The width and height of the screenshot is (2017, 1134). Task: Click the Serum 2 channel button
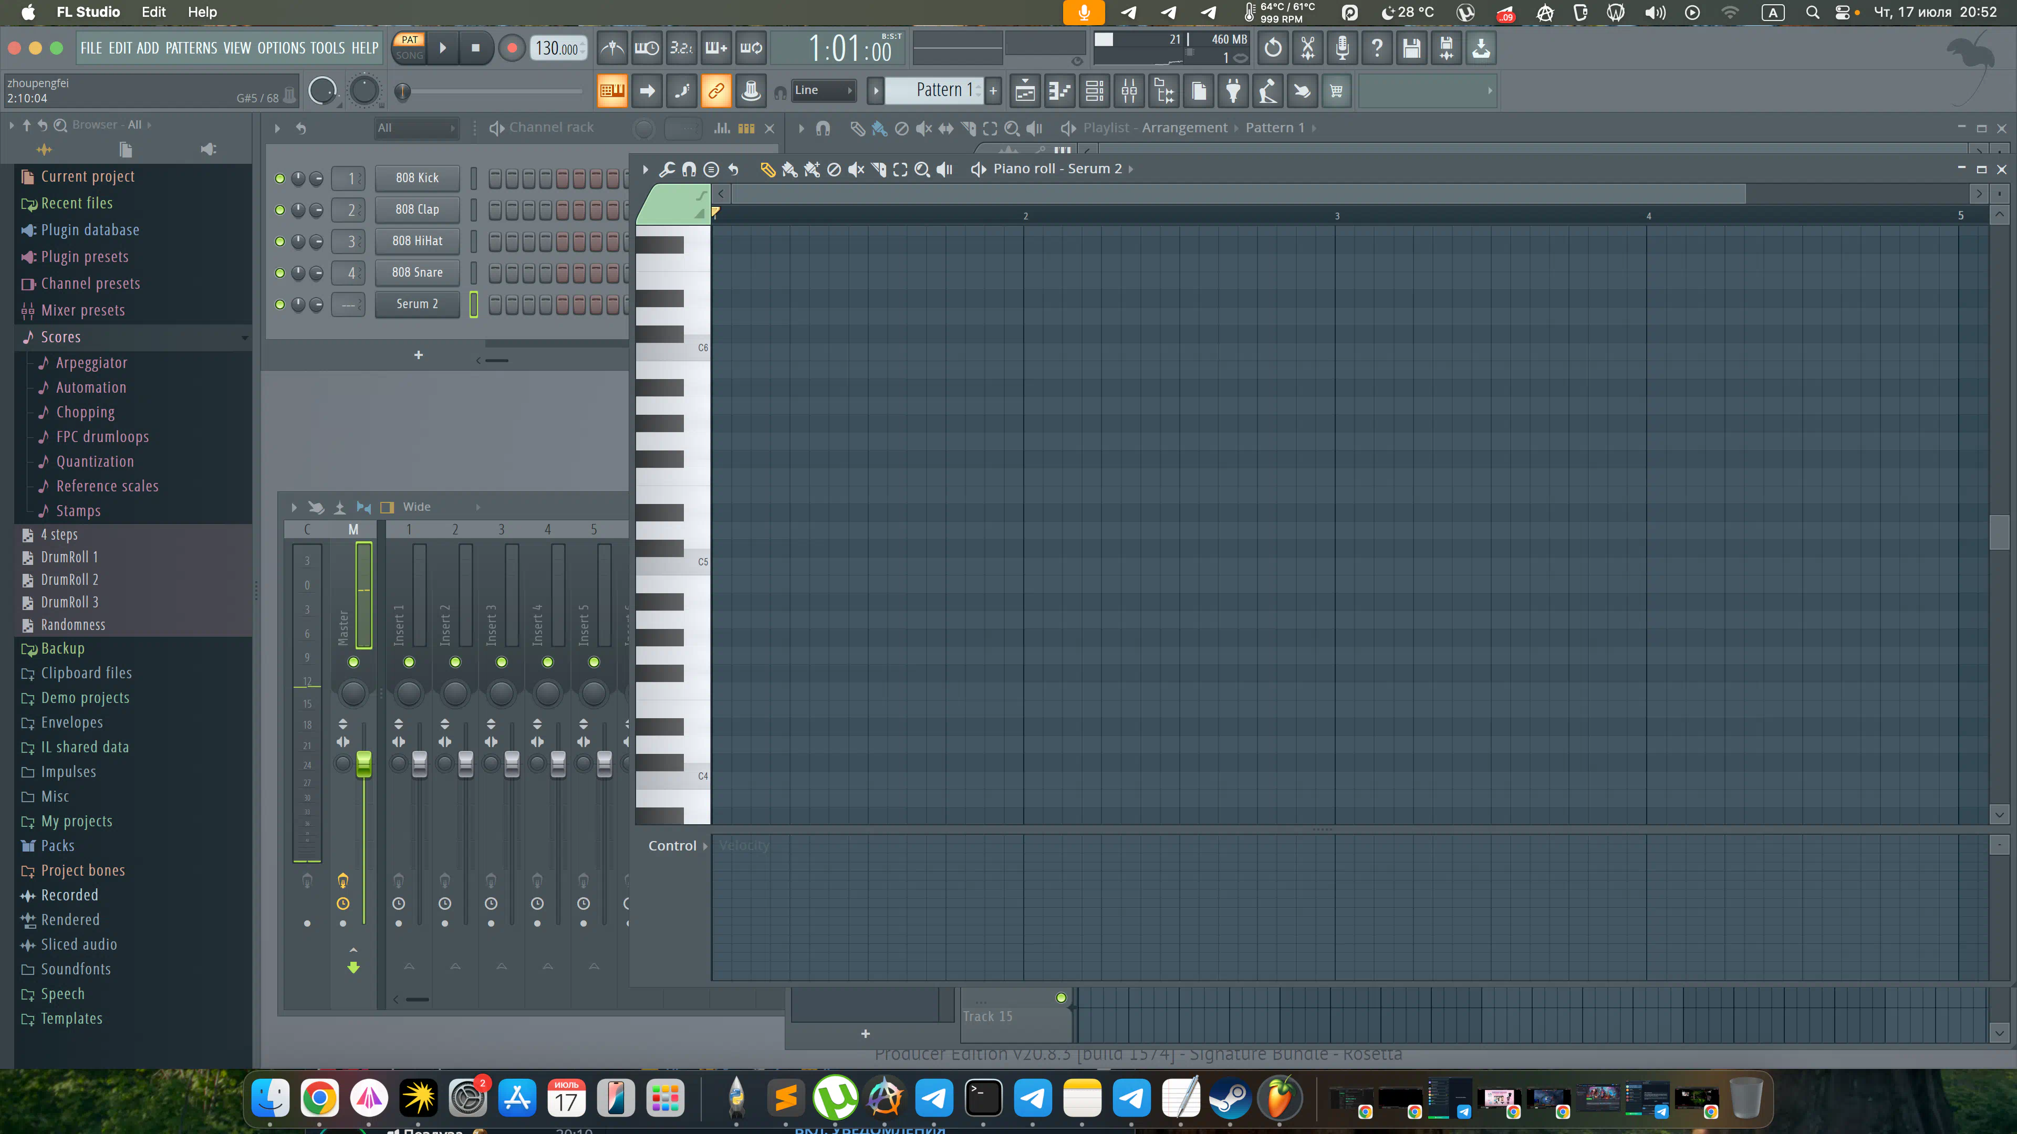coord(417,303)
